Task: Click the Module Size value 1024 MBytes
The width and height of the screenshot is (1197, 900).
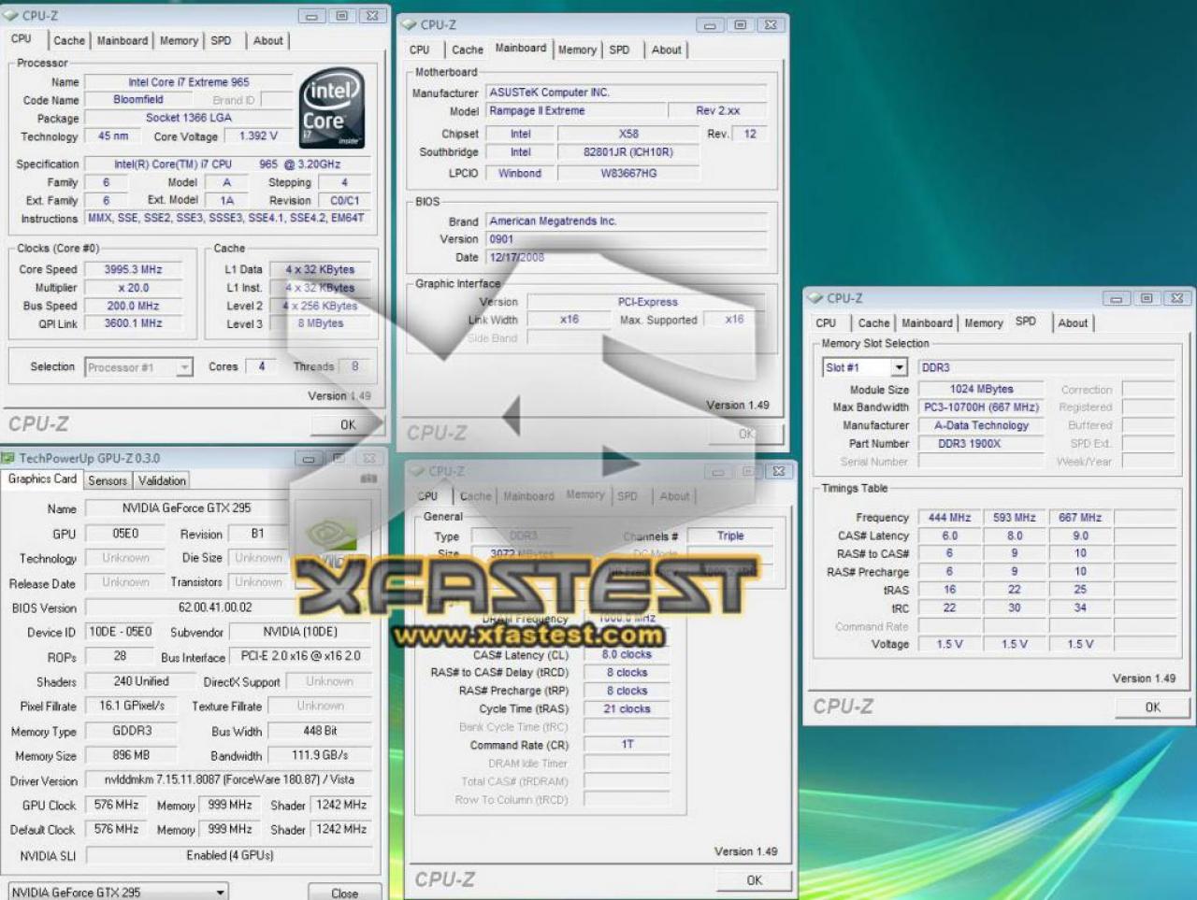Action: pyautogui.click(x=981, y=390)
